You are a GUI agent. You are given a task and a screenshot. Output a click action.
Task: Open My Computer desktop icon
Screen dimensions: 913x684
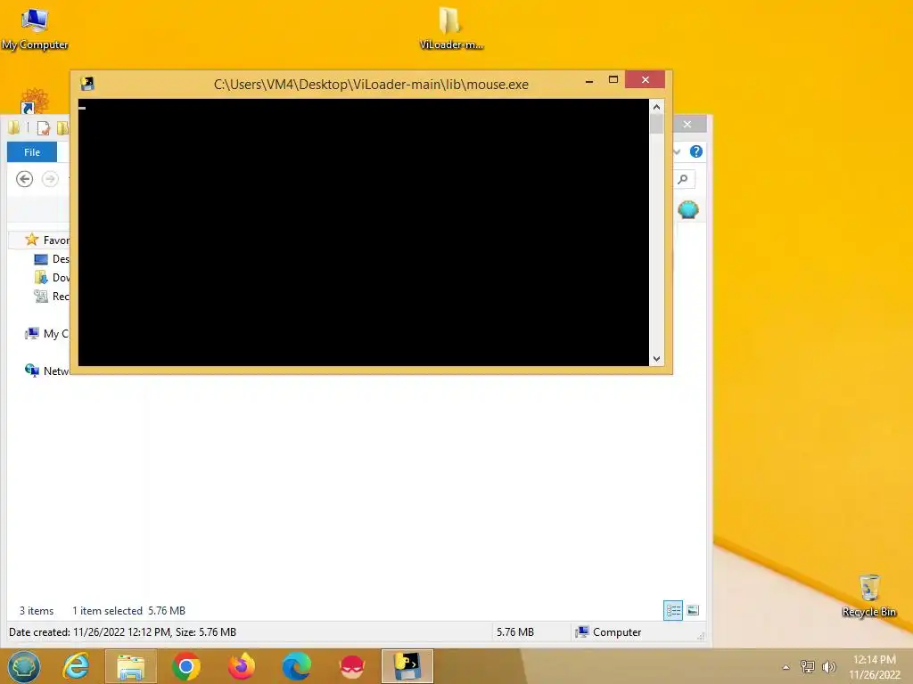click(x=35, y=29)
